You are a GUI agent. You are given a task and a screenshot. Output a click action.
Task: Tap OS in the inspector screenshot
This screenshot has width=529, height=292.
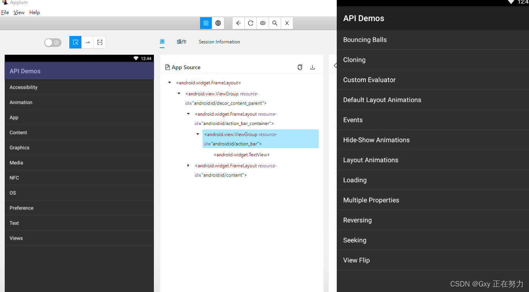click(79, 193)
